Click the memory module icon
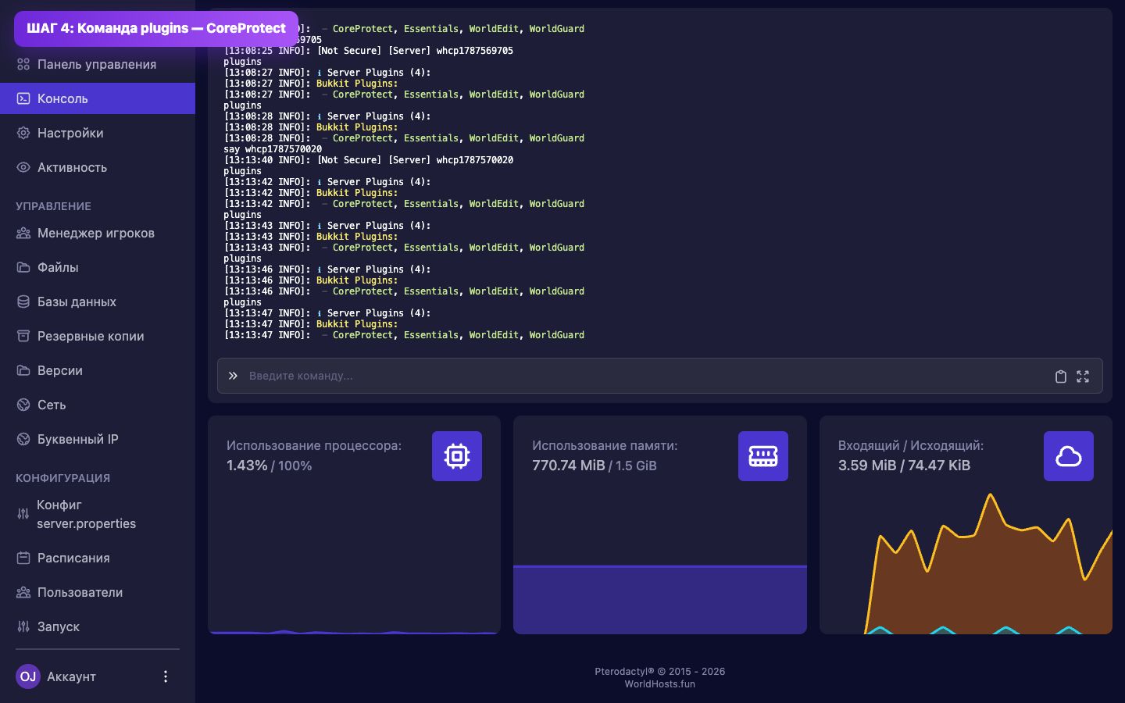1125x703 pixels. [763, 456]
